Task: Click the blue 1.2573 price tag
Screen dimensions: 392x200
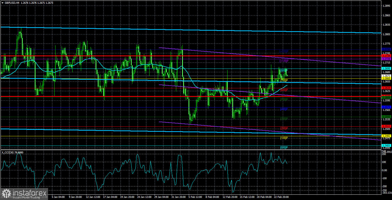Action: pos(387,107)
